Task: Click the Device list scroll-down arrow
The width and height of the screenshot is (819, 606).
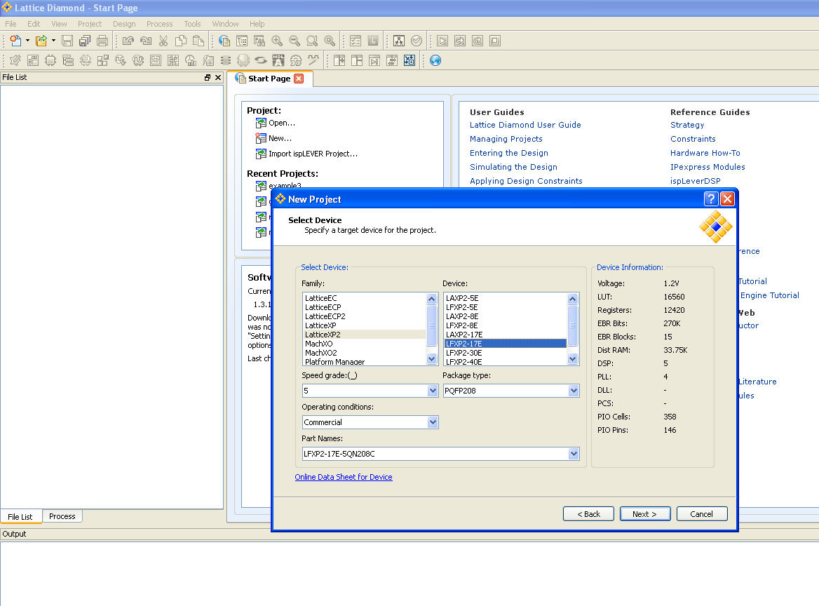Action: click(x=572, y=359)
